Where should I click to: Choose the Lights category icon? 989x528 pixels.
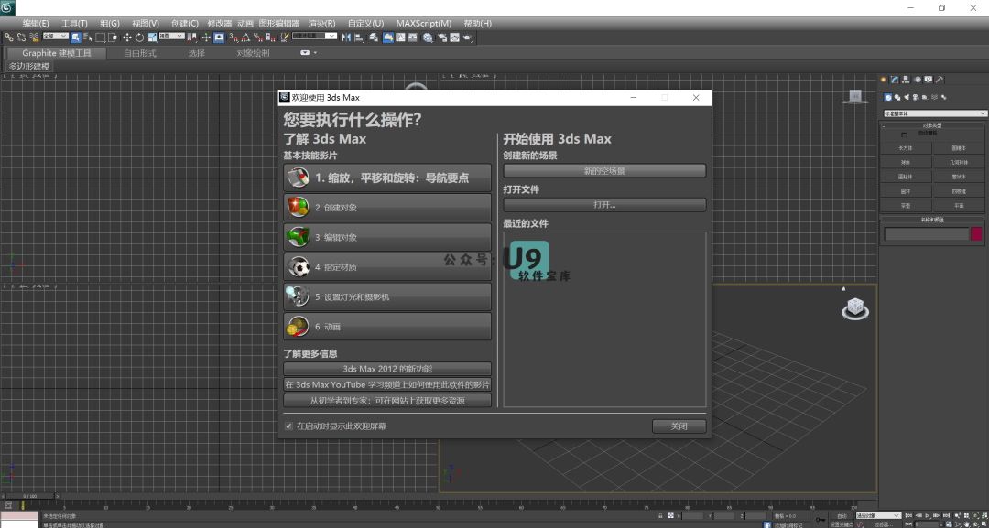[906, 97]
